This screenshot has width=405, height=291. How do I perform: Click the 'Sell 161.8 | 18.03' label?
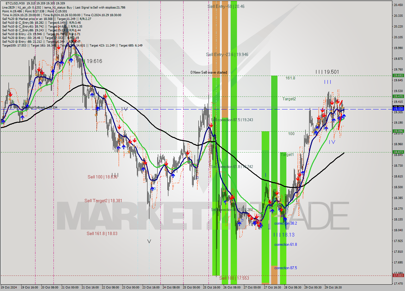(102, 233)
